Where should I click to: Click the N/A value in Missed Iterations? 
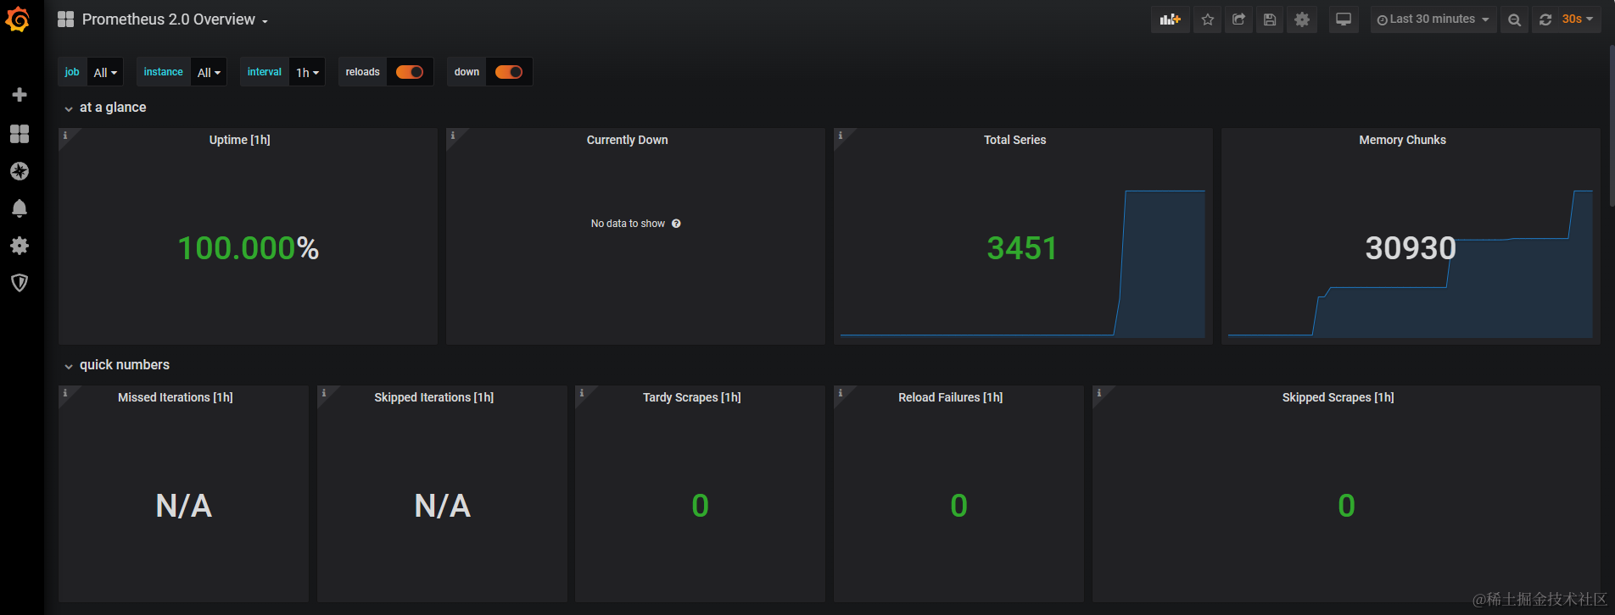(184, 506)
